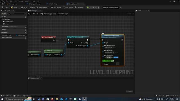Viewport: 180px width, 101px height.
Task: Click the Cast Failed execution pin
Action: (88, 43)
